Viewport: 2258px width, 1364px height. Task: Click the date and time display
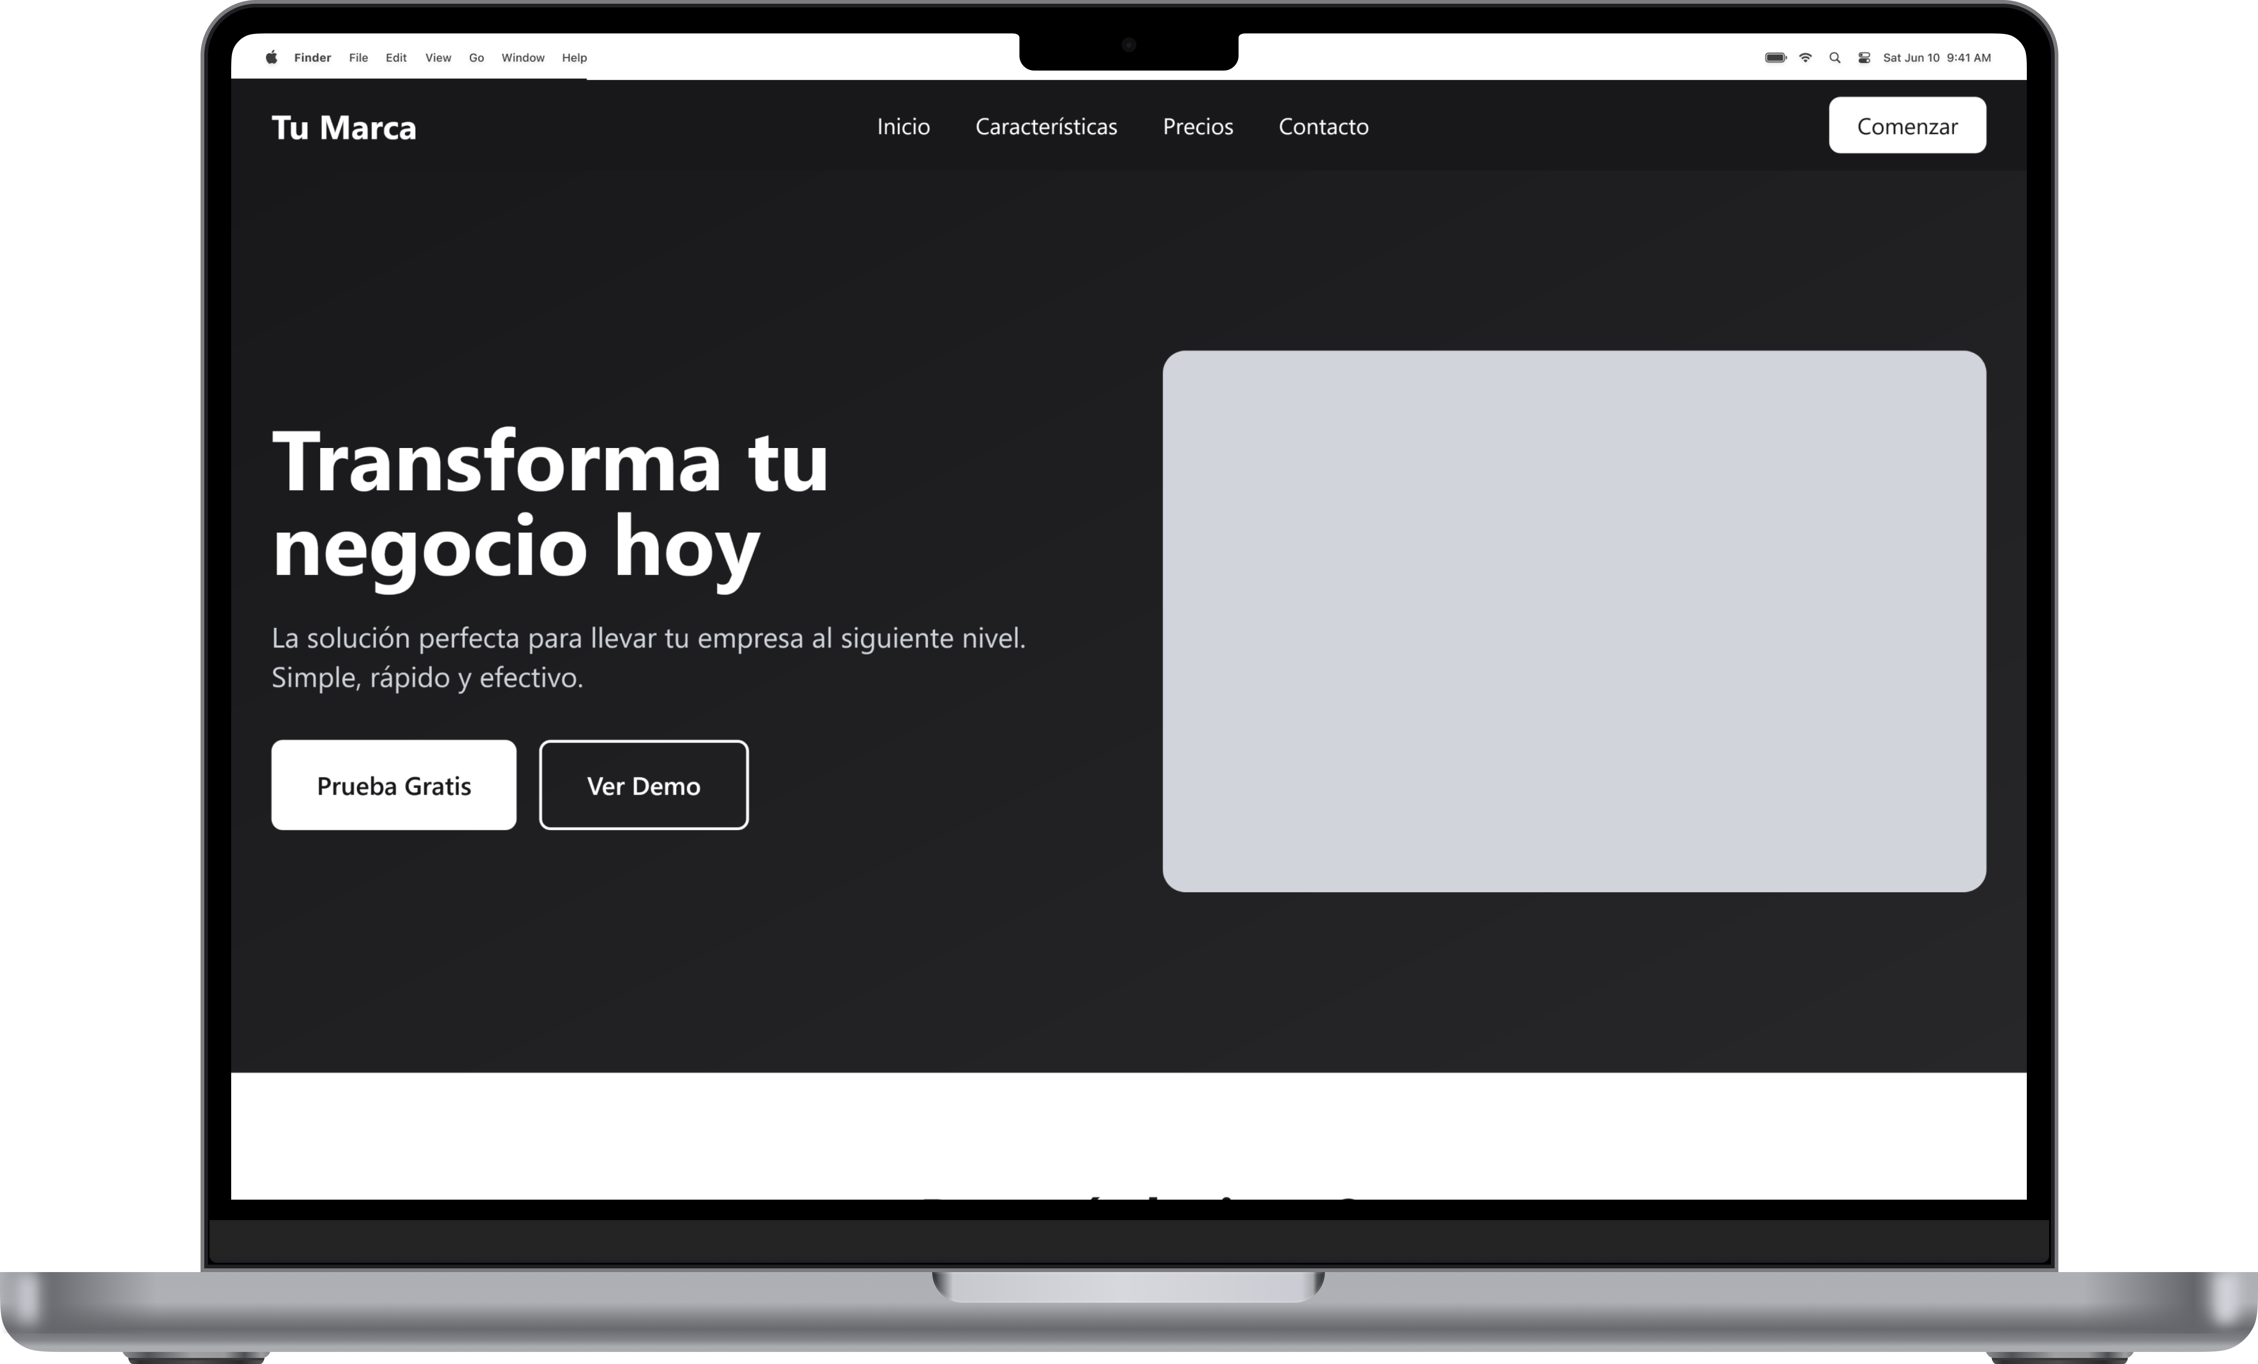(x=1936, y=58)
